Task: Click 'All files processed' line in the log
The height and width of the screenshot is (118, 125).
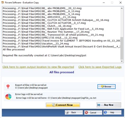Action: click(x=14, y=50)
